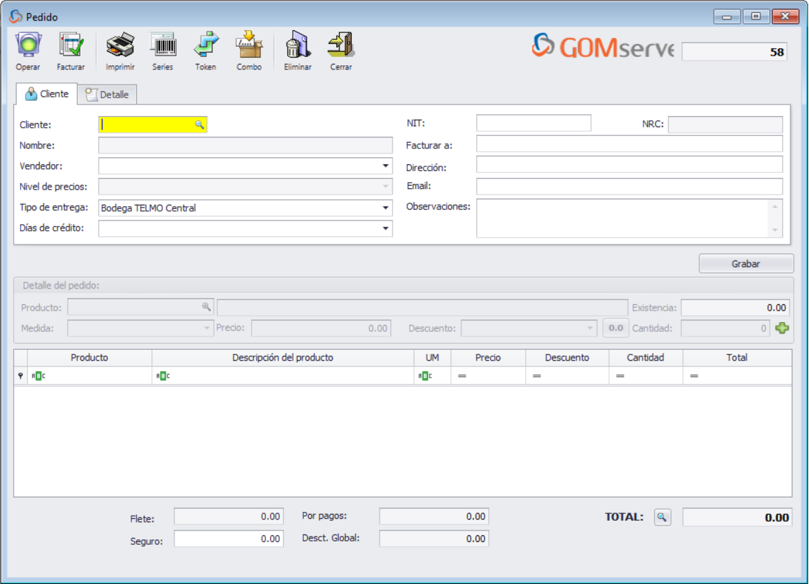Click the NIT input field
Image resolution: width=809 pixels, height=584 pixels.
point(533,124)
